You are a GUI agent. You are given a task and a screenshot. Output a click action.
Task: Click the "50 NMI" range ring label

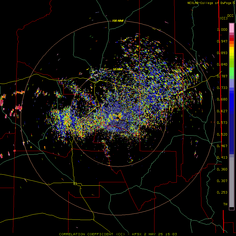pyautogui.click(x=118, y=69)
